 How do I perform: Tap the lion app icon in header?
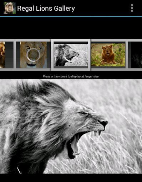[x=10, y=8]
